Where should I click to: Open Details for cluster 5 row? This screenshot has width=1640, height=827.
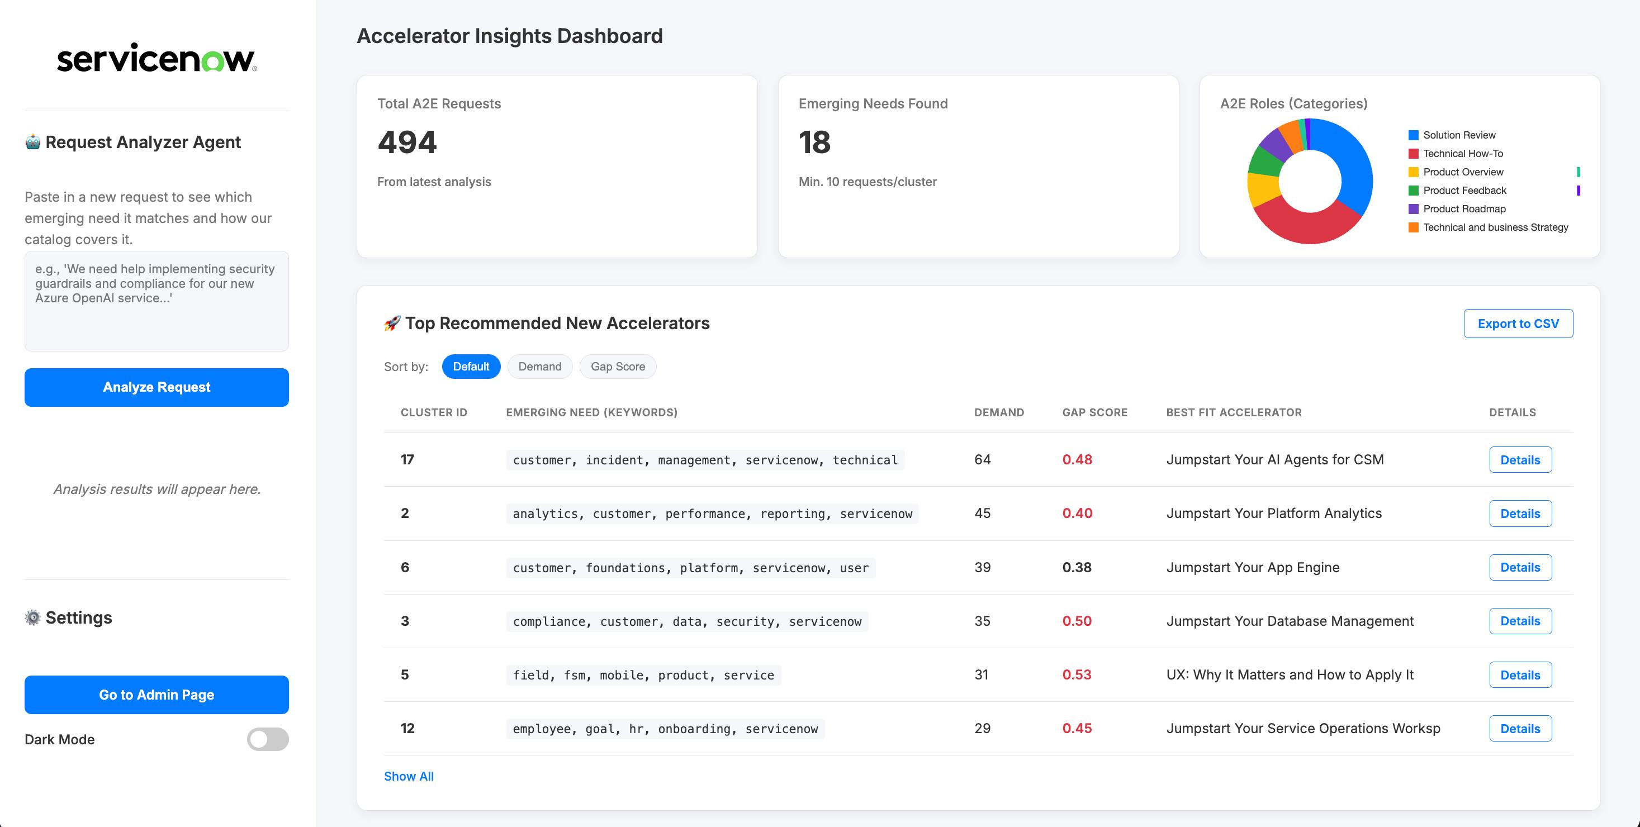[x=1520, y=675]
